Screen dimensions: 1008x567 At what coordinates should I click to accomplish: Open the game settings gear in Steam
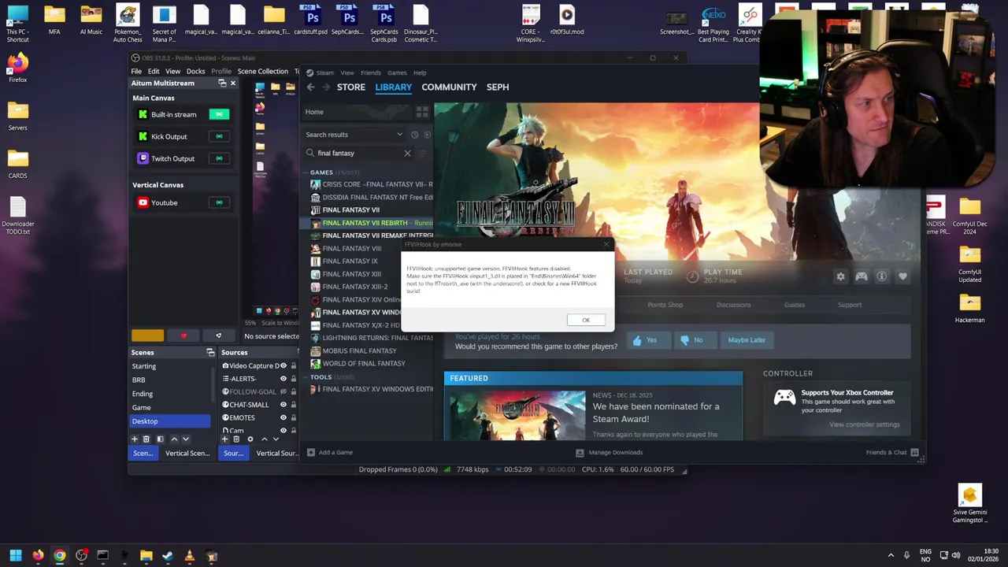pos(840,276)
